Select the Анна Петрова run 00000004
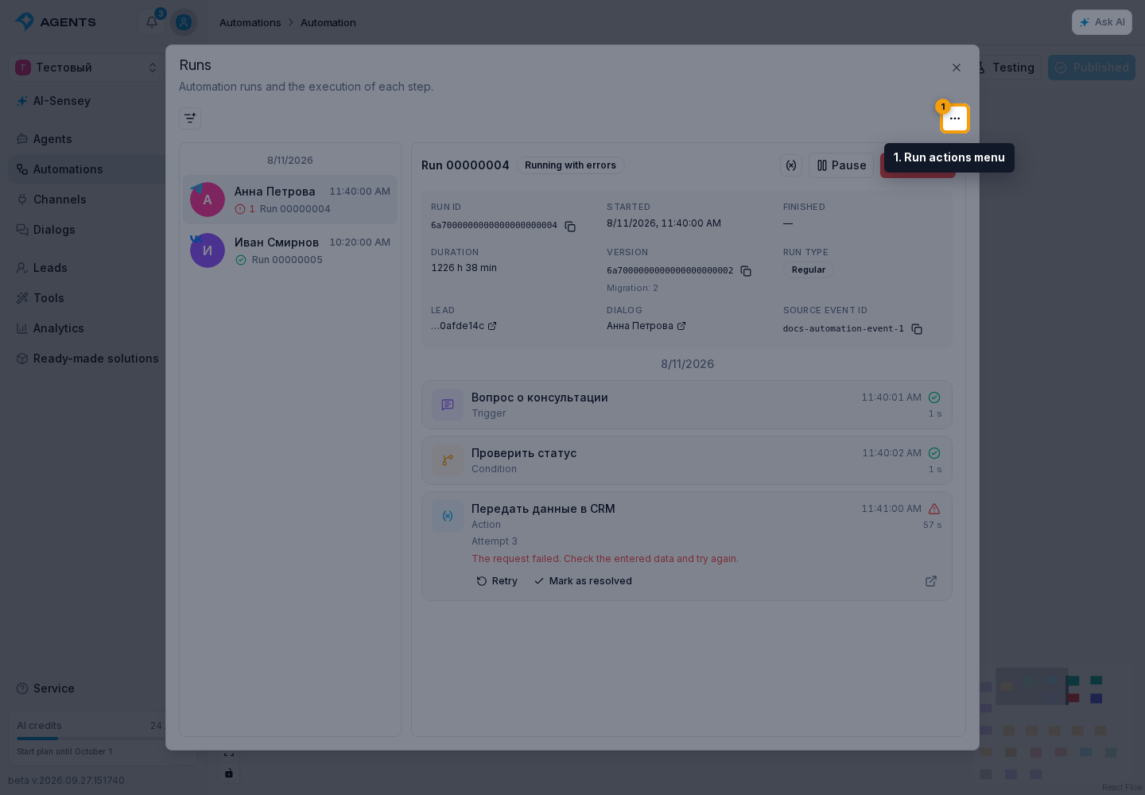 click(x=290, y=200)
